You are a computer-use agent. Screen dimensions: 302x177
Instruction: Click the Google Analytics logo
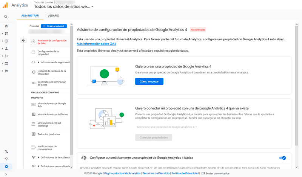click(5, 5)
